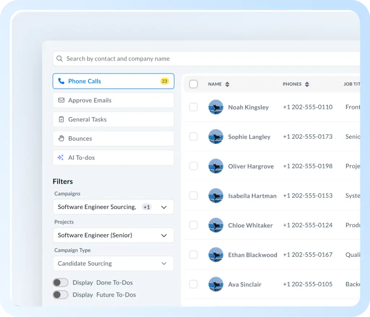The width and height of the screenshot is (370, 317).
Task: Check the box for Ava Sinclair
Action: [194, 284]
